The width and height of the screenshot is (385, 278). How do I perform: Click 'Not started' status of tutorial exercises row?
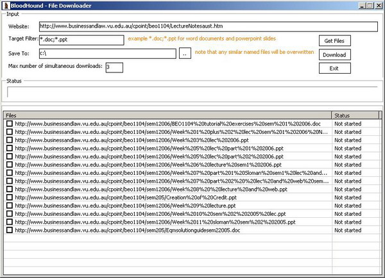click(x=348, y=124)
